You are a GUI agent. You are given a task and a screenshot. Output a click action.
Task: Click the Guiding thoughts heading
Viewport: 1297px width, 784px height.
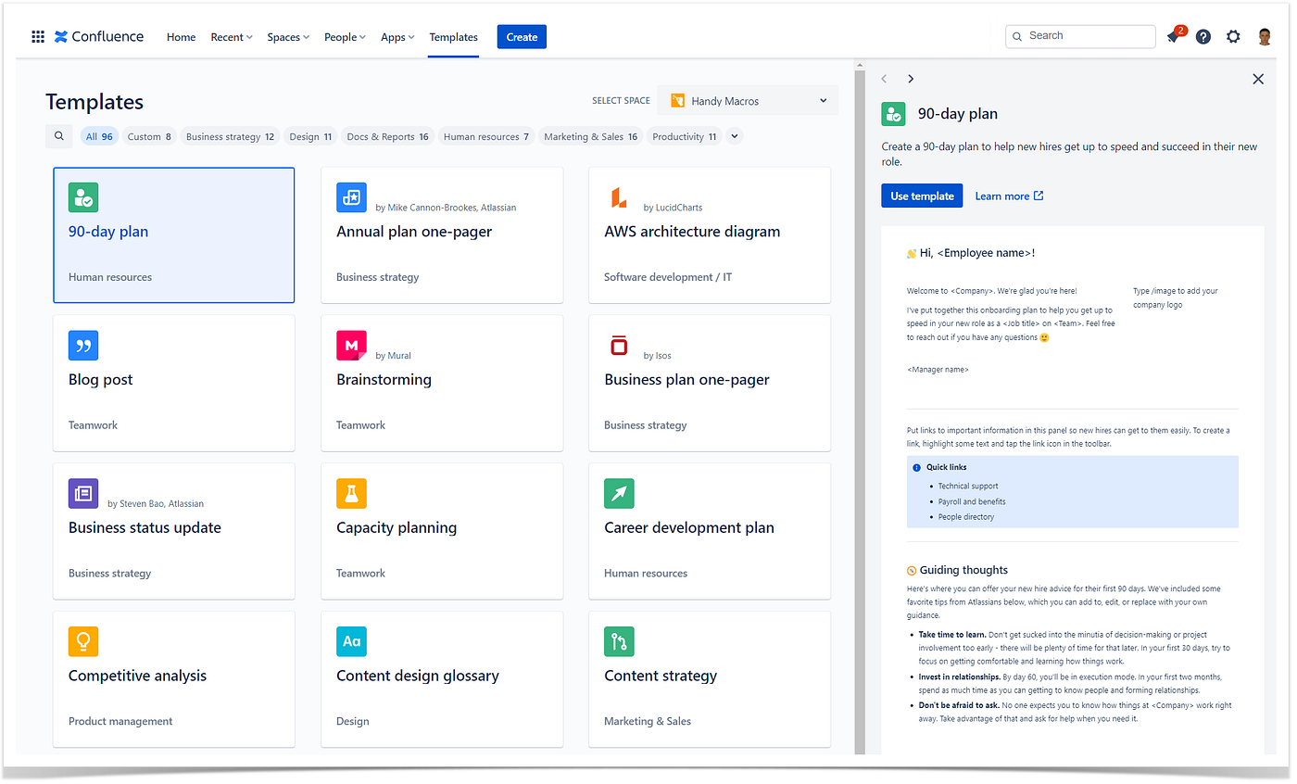pos(963,570)
